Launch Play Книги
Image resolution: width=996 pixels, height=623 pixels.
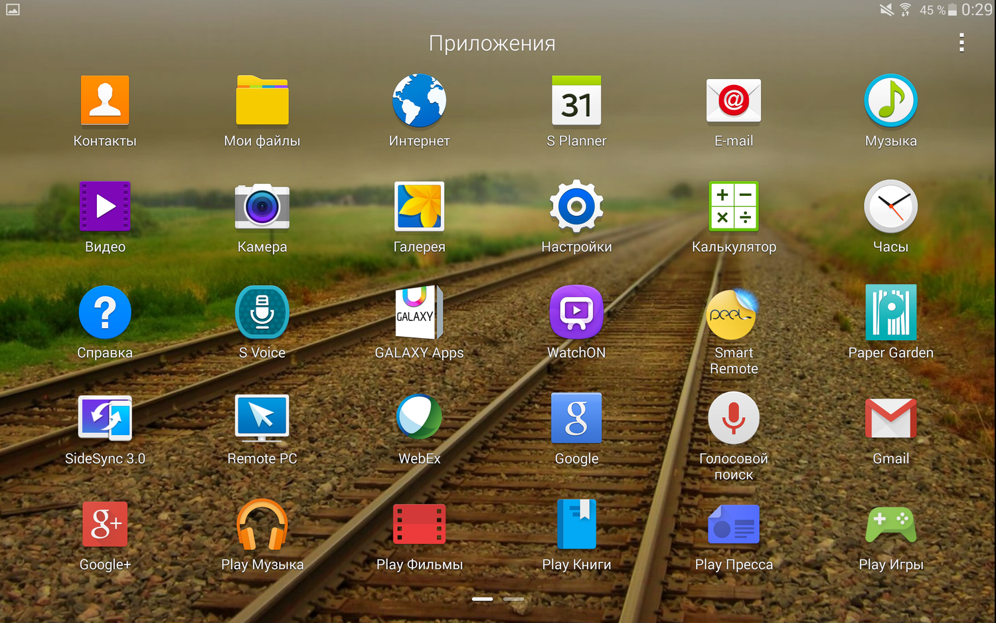(576, 524)
